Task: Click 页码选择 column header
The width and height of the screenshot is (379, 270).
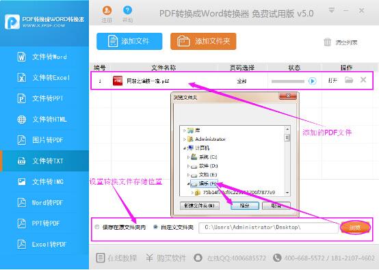Action: point(242,68)
